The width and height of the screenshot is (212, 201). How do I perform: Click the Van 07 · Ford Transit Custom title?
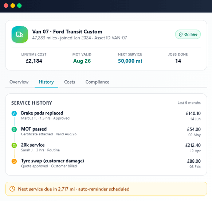(67, 32)
